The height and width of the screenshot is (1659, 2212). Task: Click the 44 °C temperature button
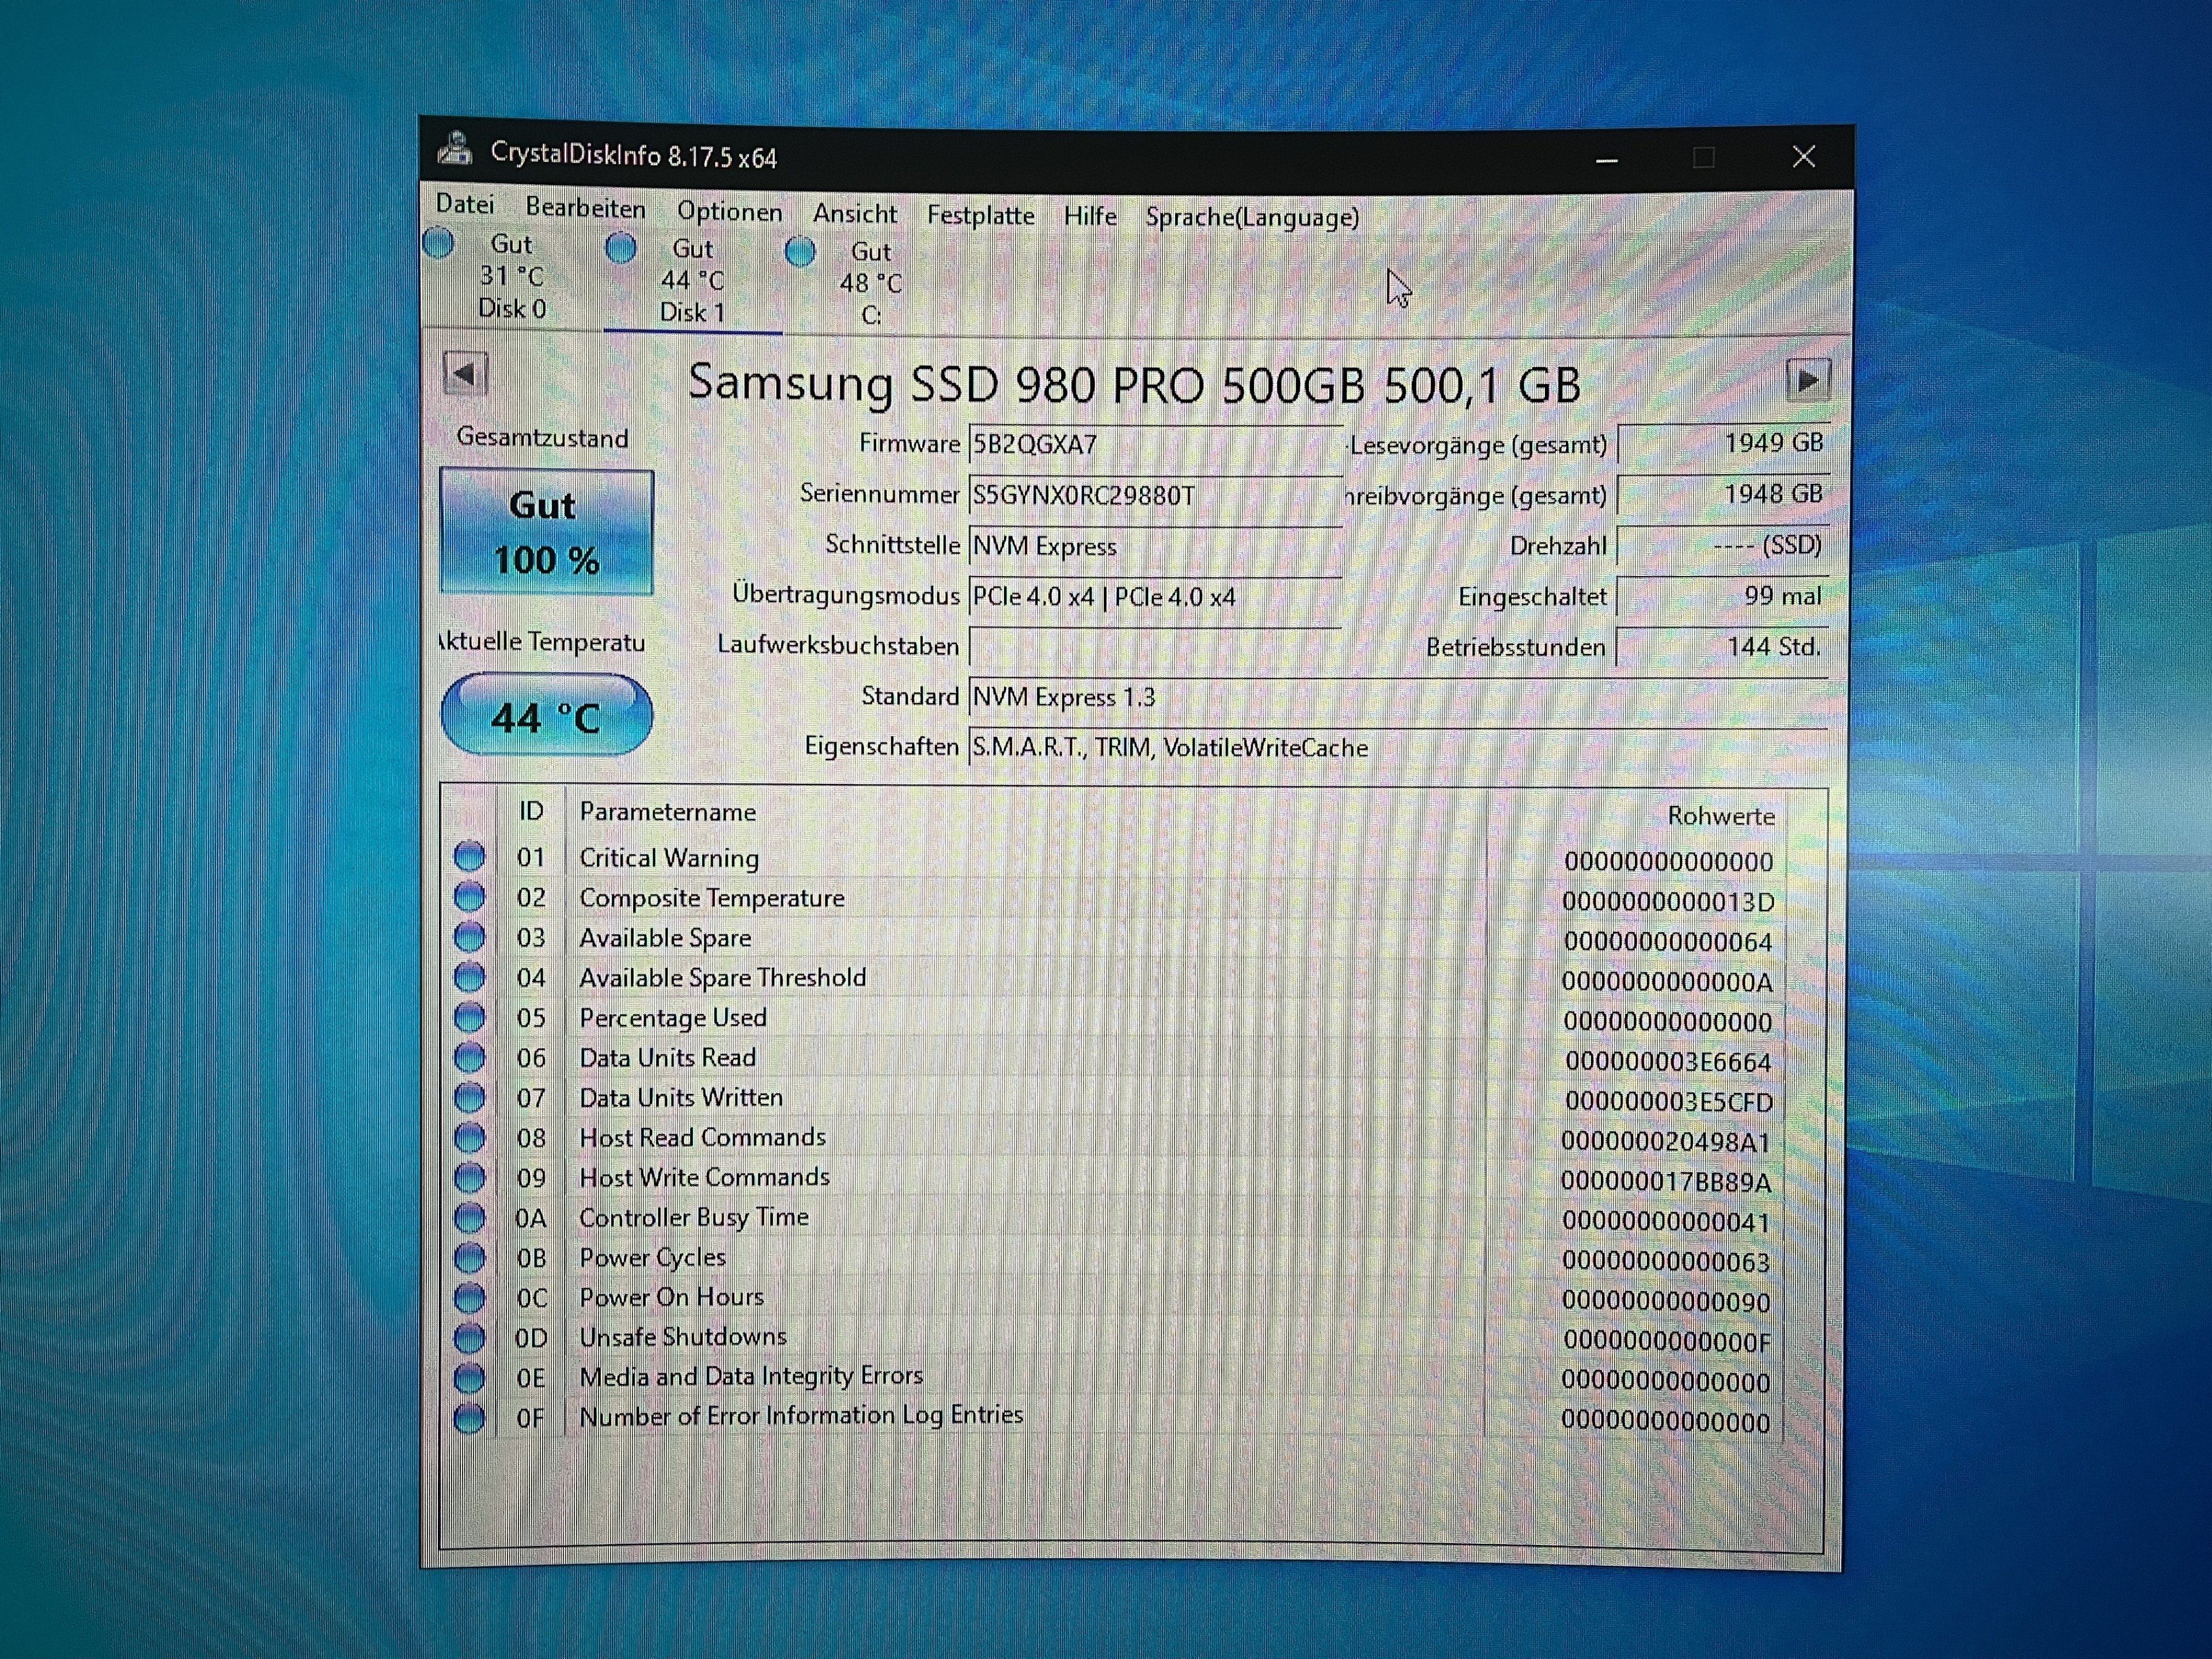pyautogui.click(x=547, y=716)
